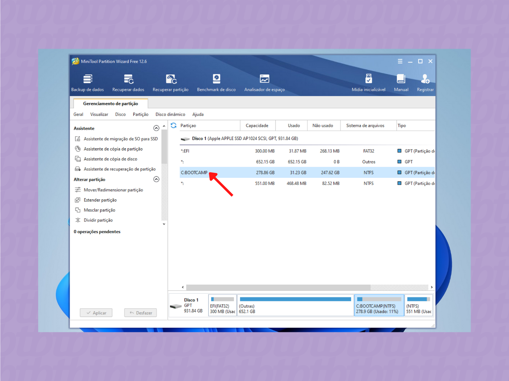
Task: Click the Desfazer button
Action: point(141,313)
